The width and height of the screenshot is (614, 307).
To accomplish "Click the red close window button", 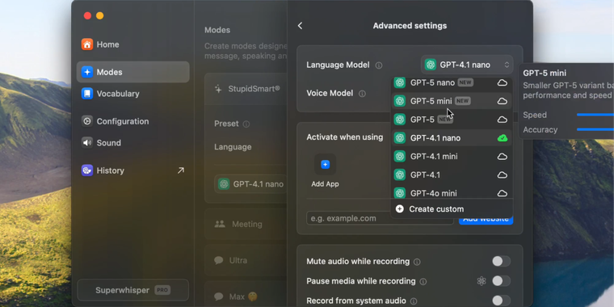I will 87,15.
